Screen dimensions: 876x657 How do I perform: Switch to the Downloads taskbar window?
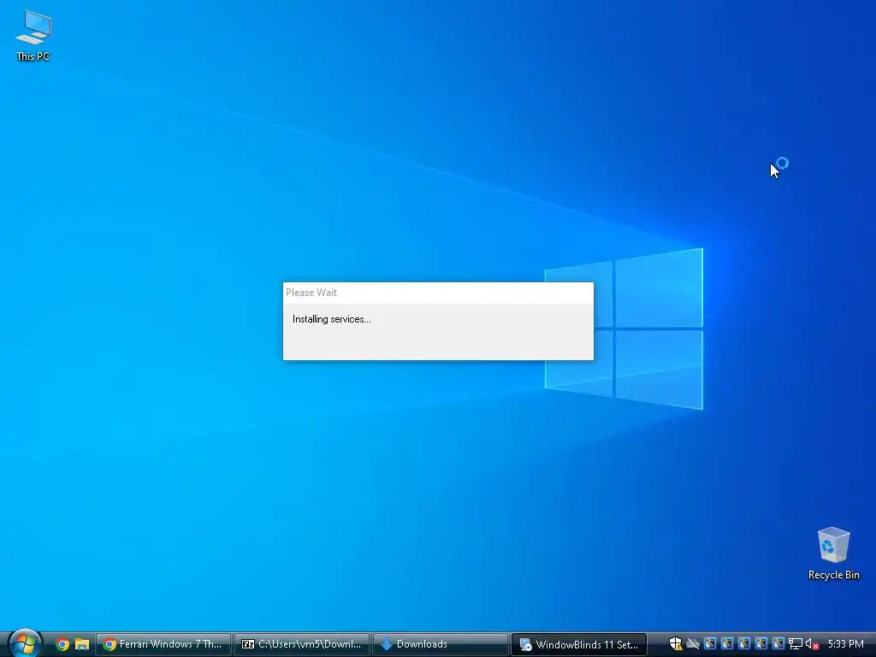tap(441, 644)
